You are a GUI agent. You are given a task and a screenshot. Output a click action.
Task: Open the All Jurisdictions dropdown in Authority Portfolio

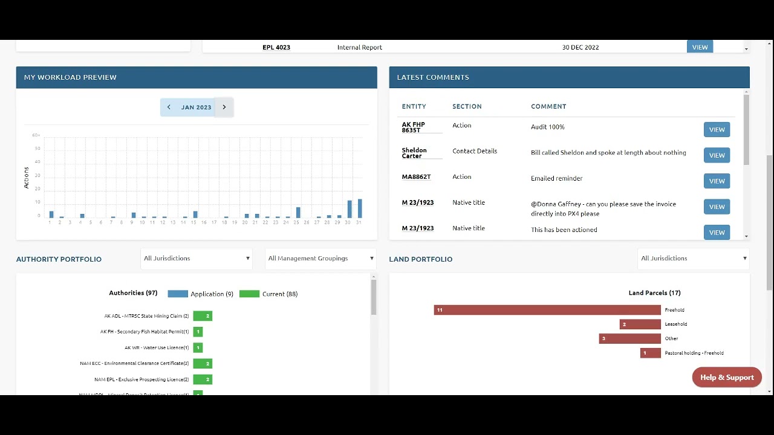[197, 259]
